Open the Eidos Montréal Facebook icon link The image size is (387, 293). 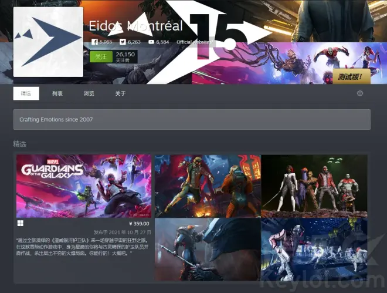(94, 42)
